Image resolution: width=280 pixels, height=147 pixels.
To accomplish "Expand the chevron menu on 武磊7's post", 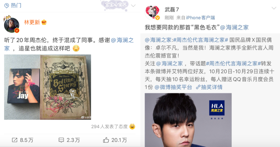I will pyautogui.click(x=274, y=8).
